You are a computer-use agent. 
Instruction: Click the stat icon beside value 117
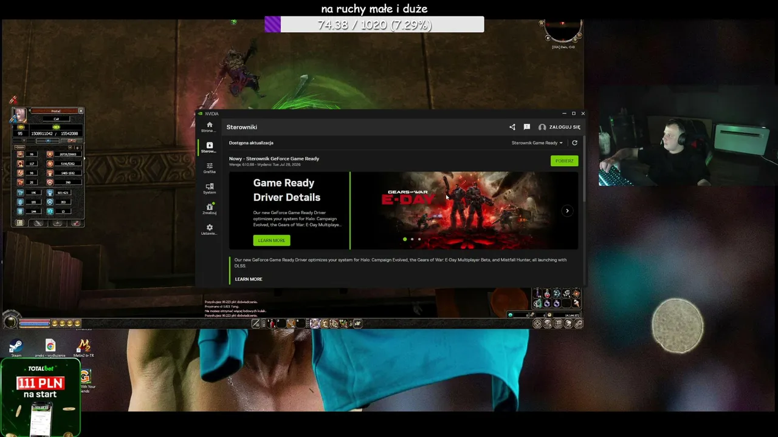(20, 164)
